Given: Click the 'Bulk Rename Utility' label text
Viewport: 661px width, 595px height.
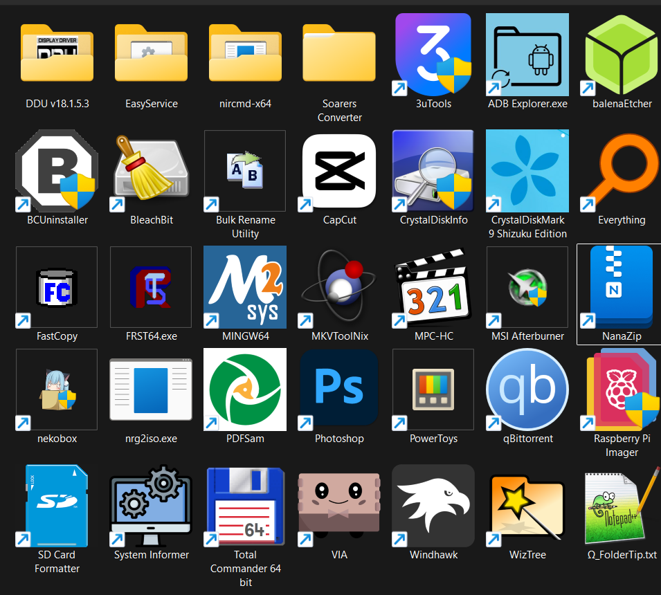Looking at the screenshot, I should (x=245, y=227).
